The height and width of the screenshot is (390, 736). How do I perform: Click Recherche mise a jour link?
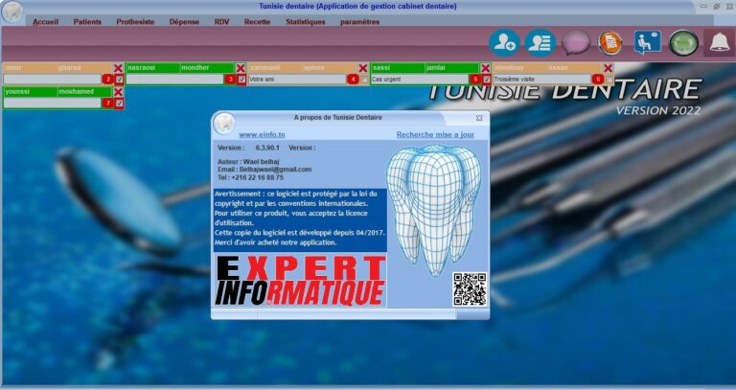[435, 135]
